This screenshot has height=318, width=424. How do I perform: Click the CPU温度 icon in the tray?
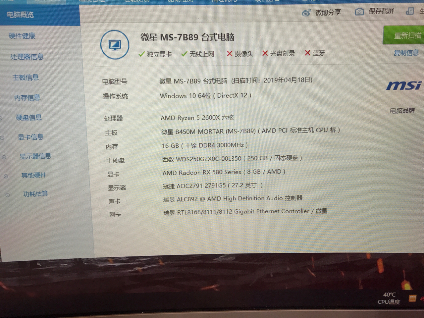pos(412,298)
